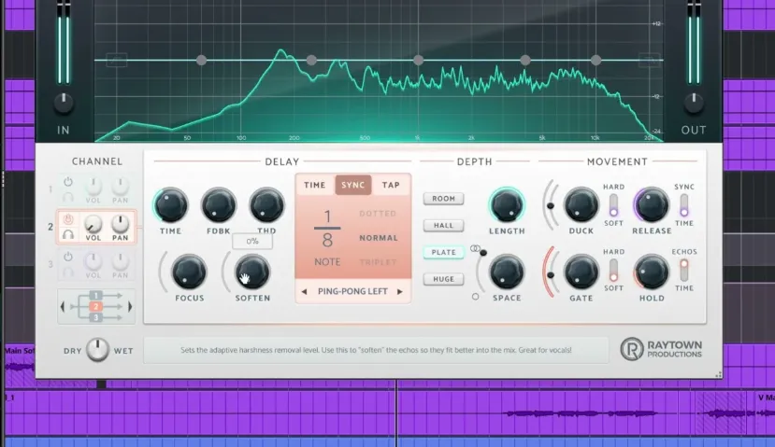Screen dimensions: 775x447
Task: Select routing block 2 in diagram
Action: tap(96, 306)
